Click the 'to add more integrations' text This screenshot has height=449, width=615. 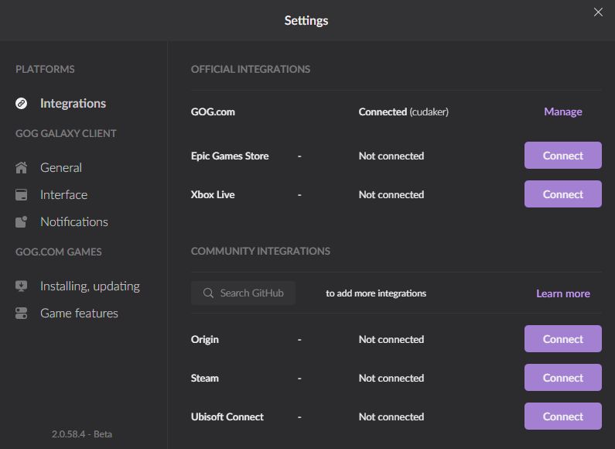[x=376, y=293]
